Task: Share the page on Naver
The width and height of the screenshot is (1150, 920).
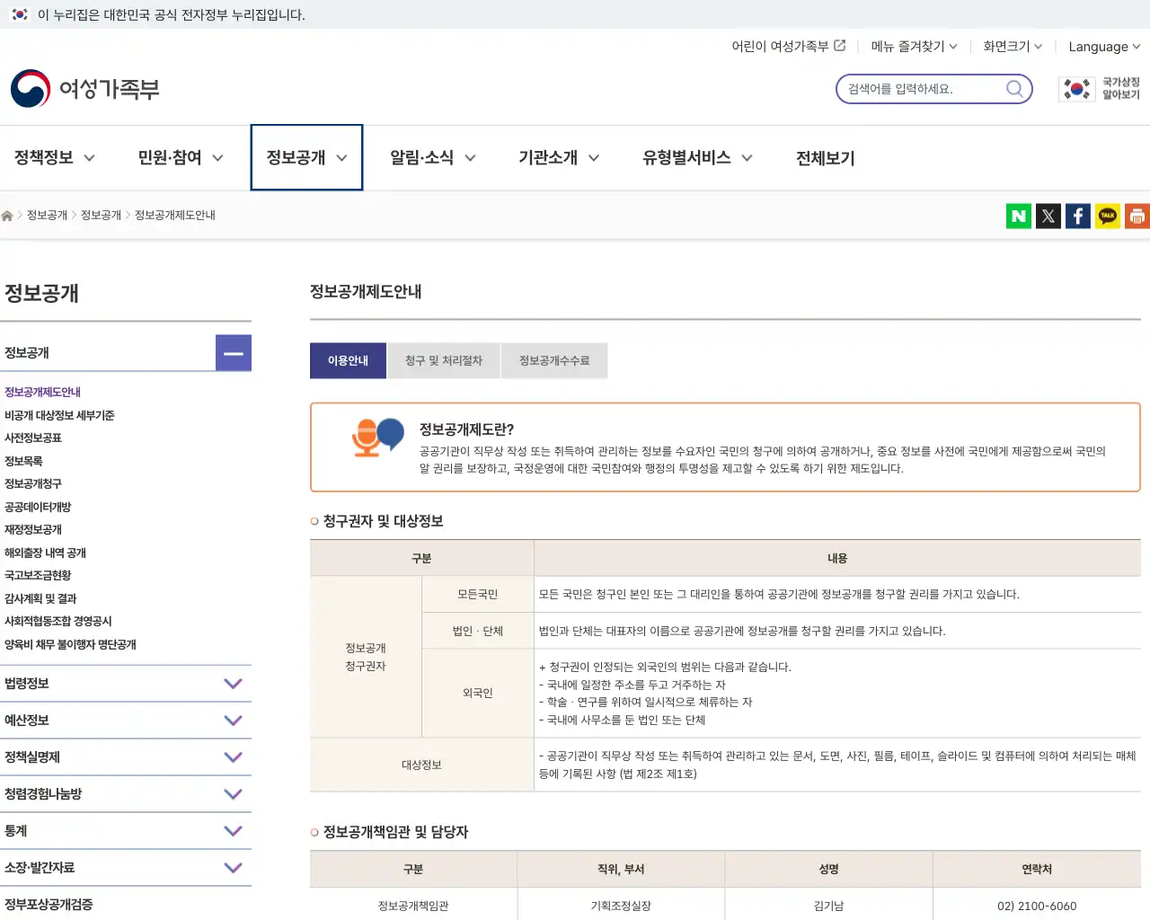Action: click(x=1019, y=216)
